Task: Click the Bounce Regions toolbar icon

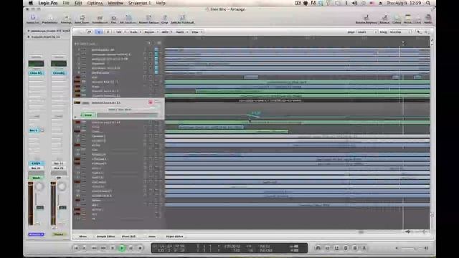Action: [366, 19]
